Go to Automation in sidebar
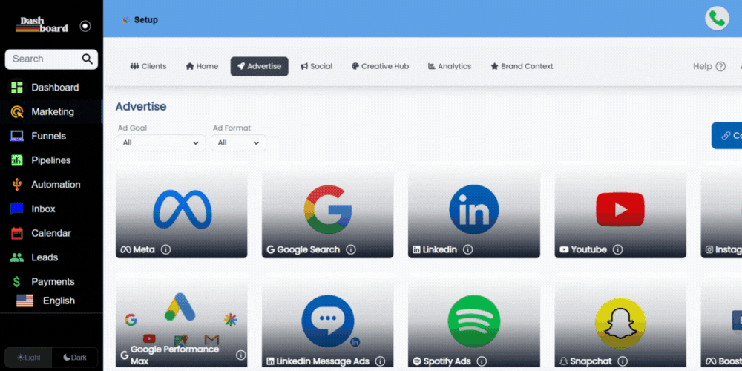742x371 pixels. [55, 185]
